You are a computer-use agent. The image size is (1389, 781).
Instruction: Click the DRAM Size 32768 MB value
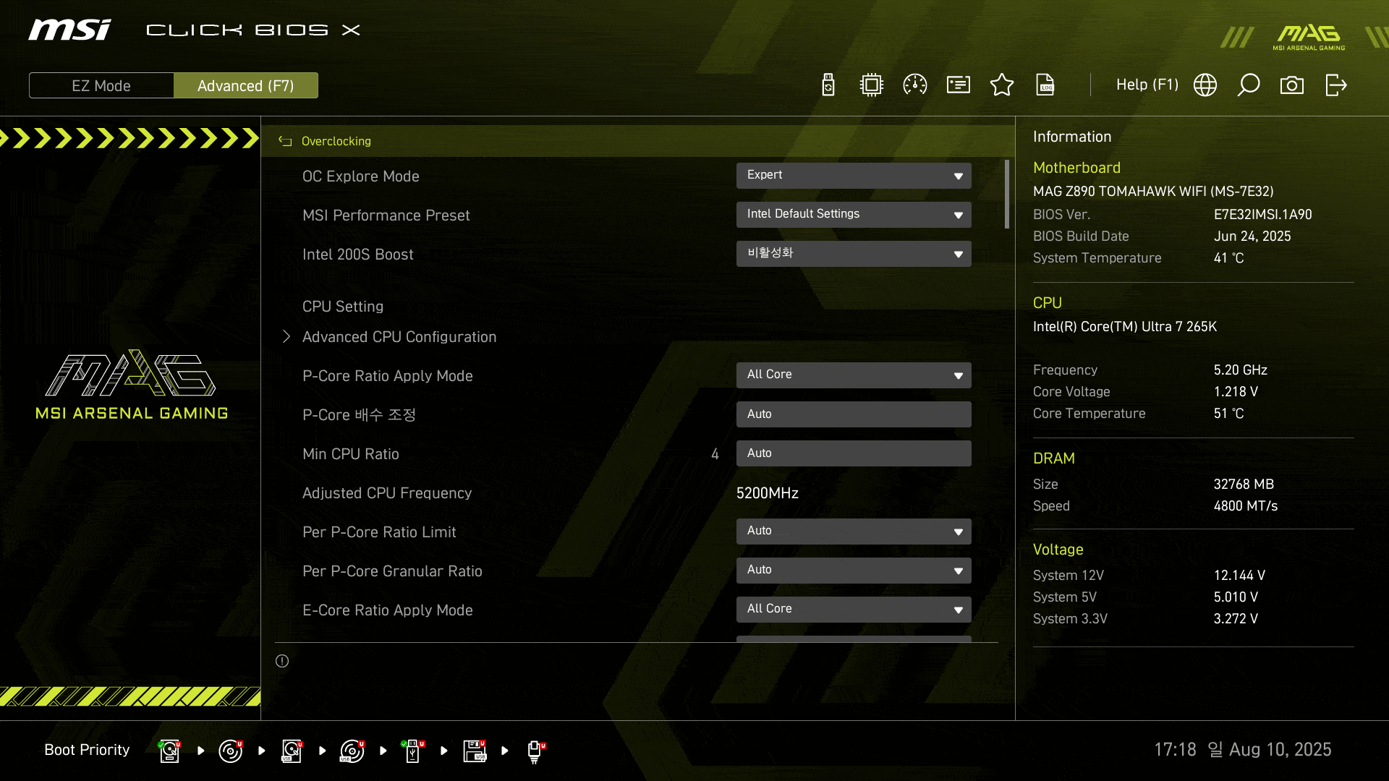tap(1244, 485)
